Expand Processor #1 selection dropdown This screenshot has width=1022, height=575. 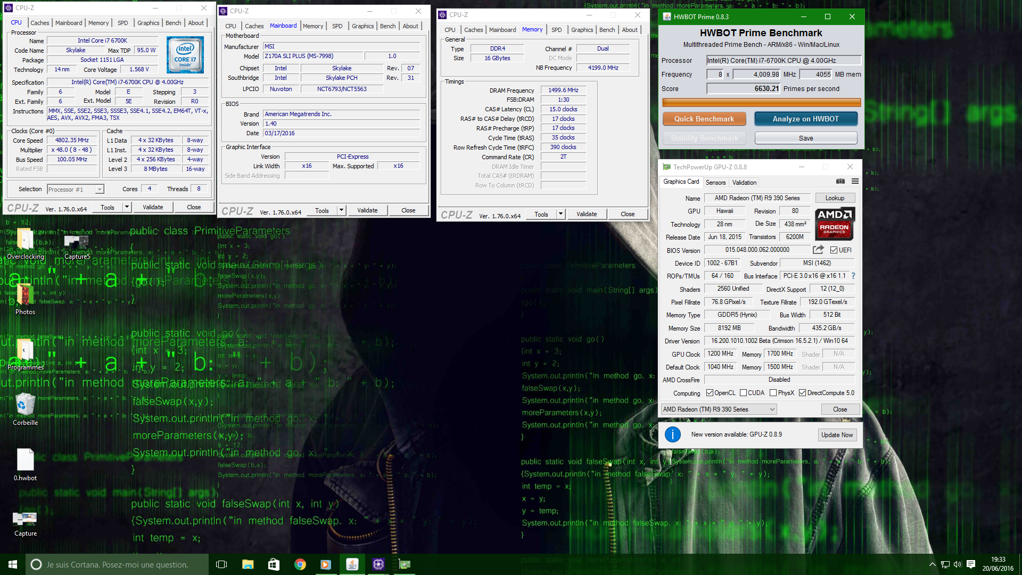point(99,190)
